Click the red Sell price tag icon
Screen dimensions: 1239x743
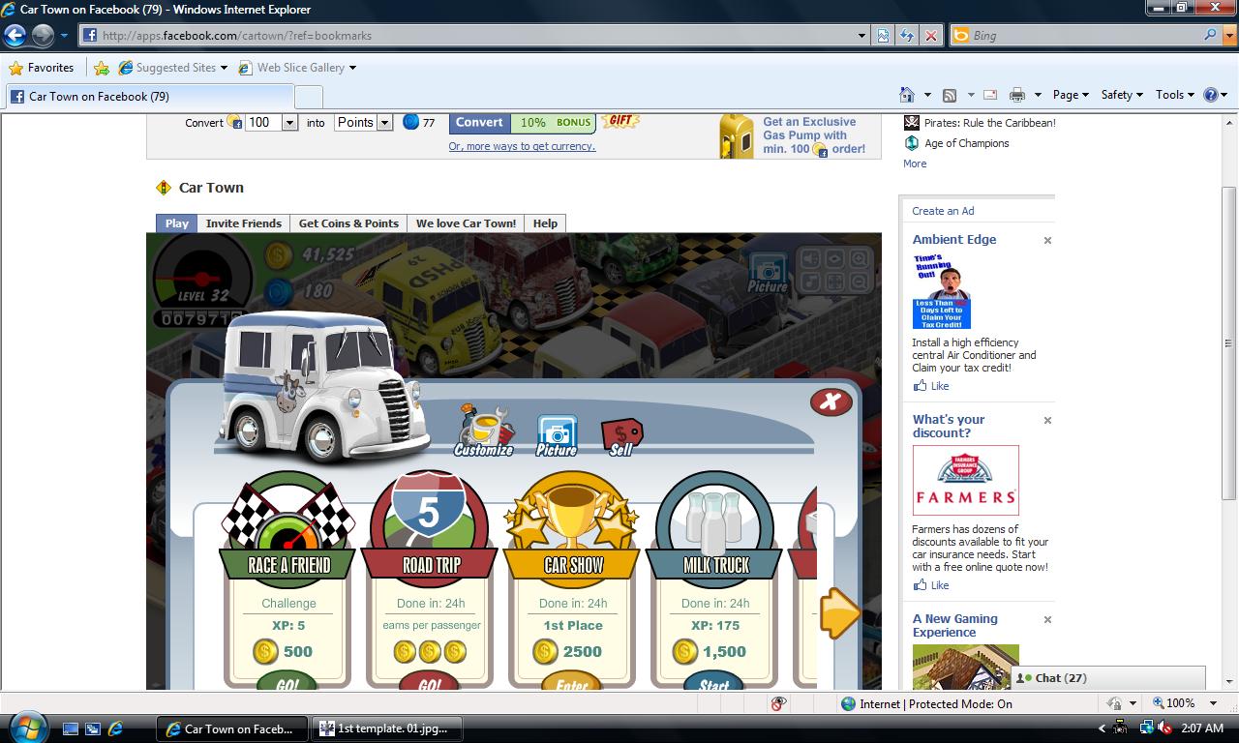pos(621,436)
